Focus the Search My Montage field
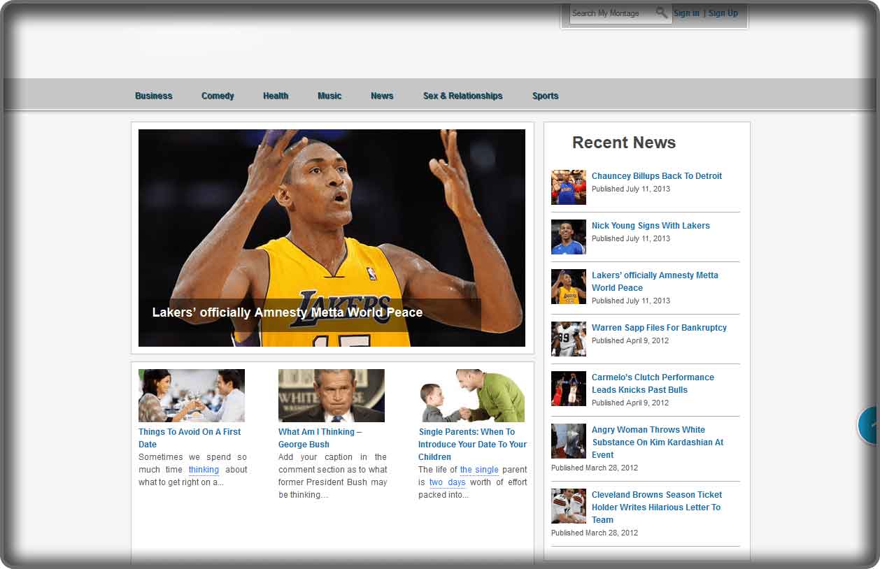 [611, 13]
